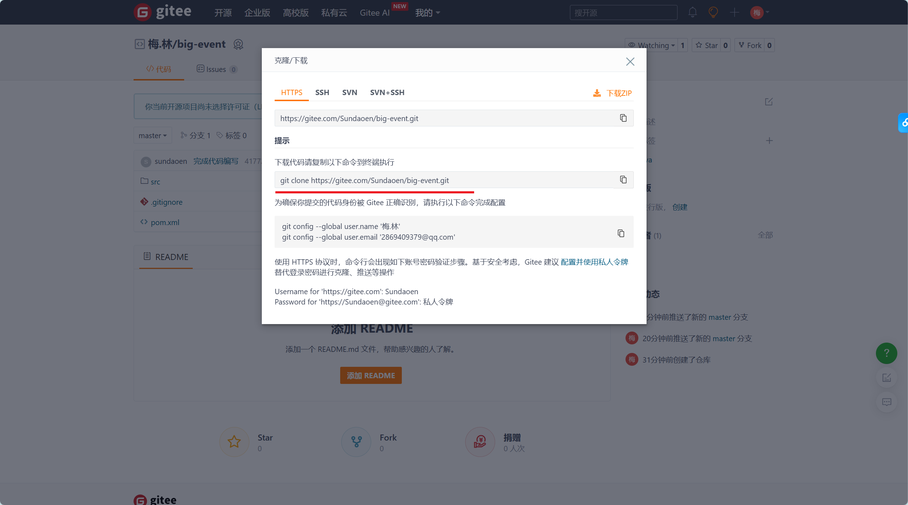908x505 pixels.
Task: Open Gitee AI page
Action: click(375, 13)
